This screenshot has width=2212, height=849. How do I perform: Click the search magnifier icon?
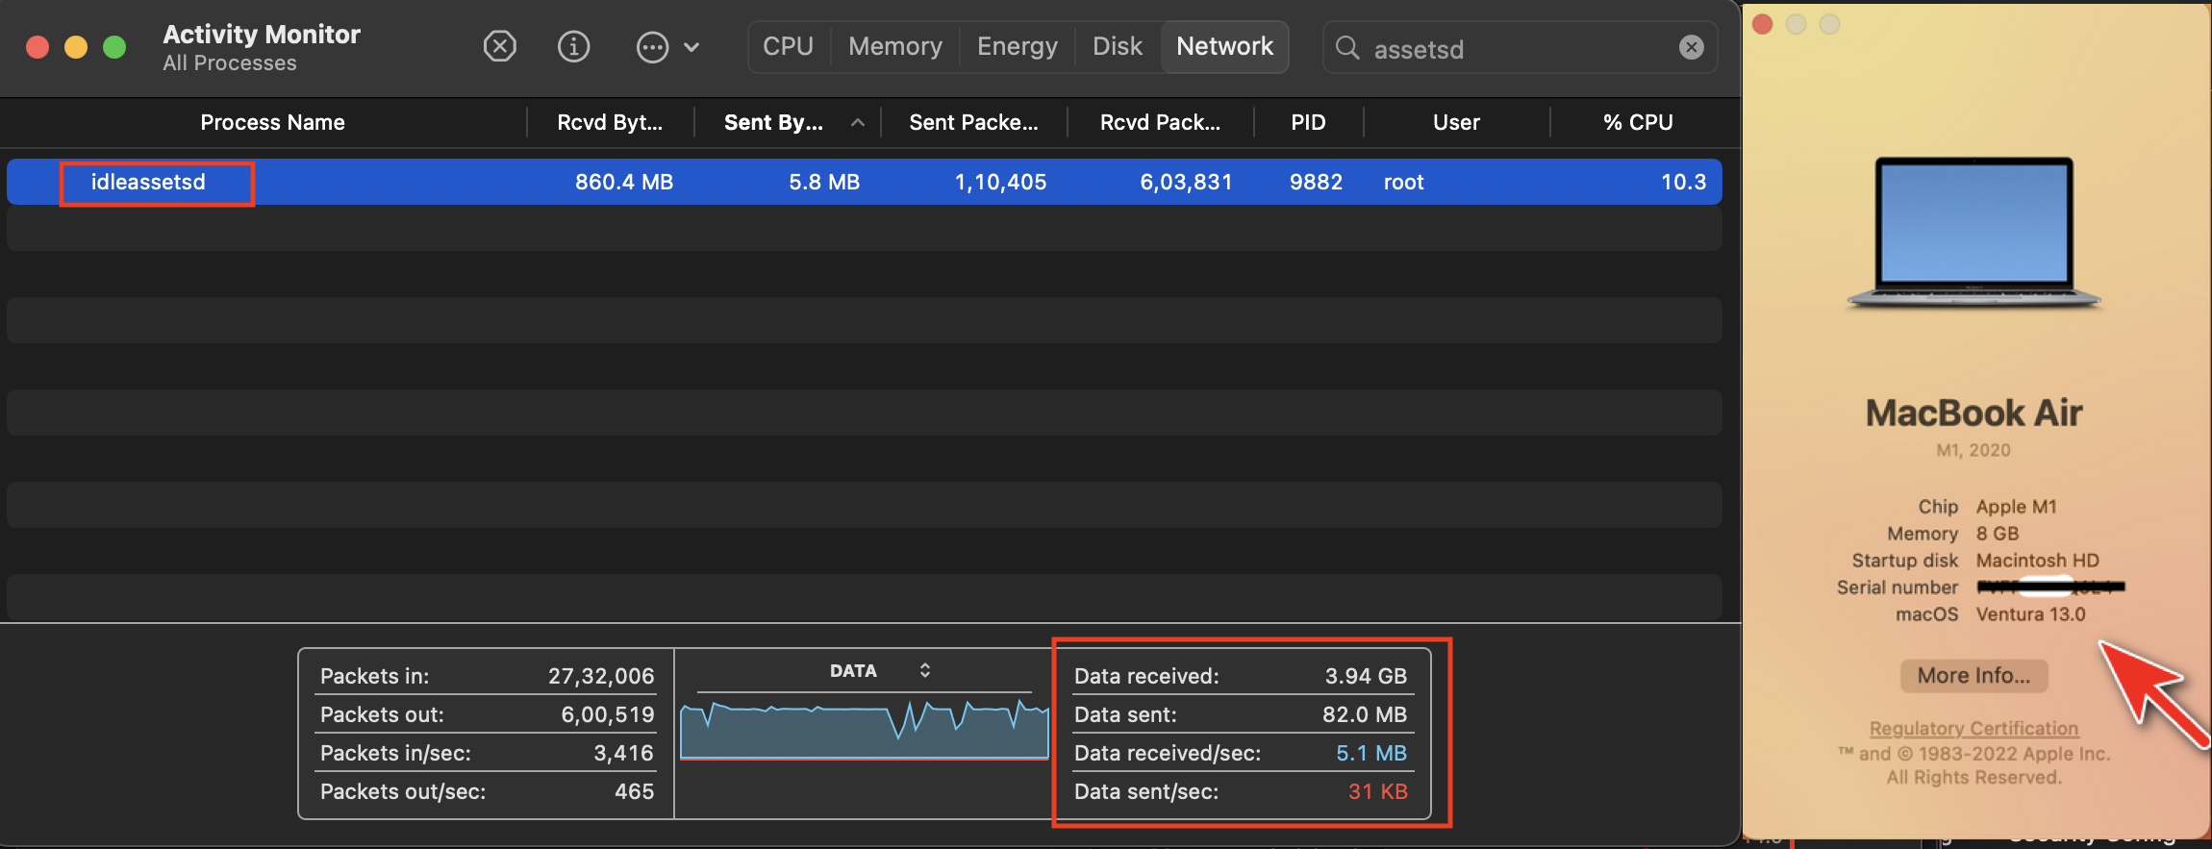coord(1347,48)
